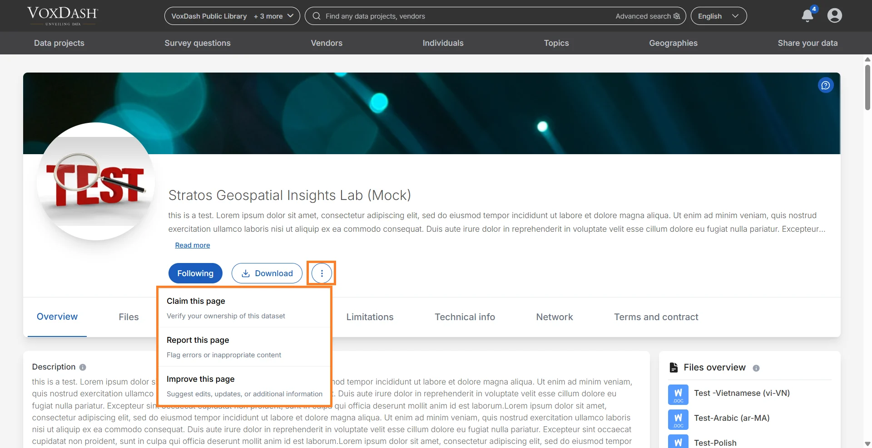Open Test-Arabic (ar-MA) file name
This screenshot has width=872, height=448.
(732, 418)
